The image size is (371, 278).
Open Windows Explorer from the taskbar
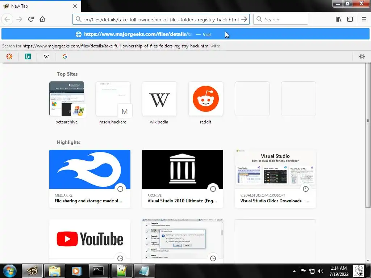tap(55, 271)
